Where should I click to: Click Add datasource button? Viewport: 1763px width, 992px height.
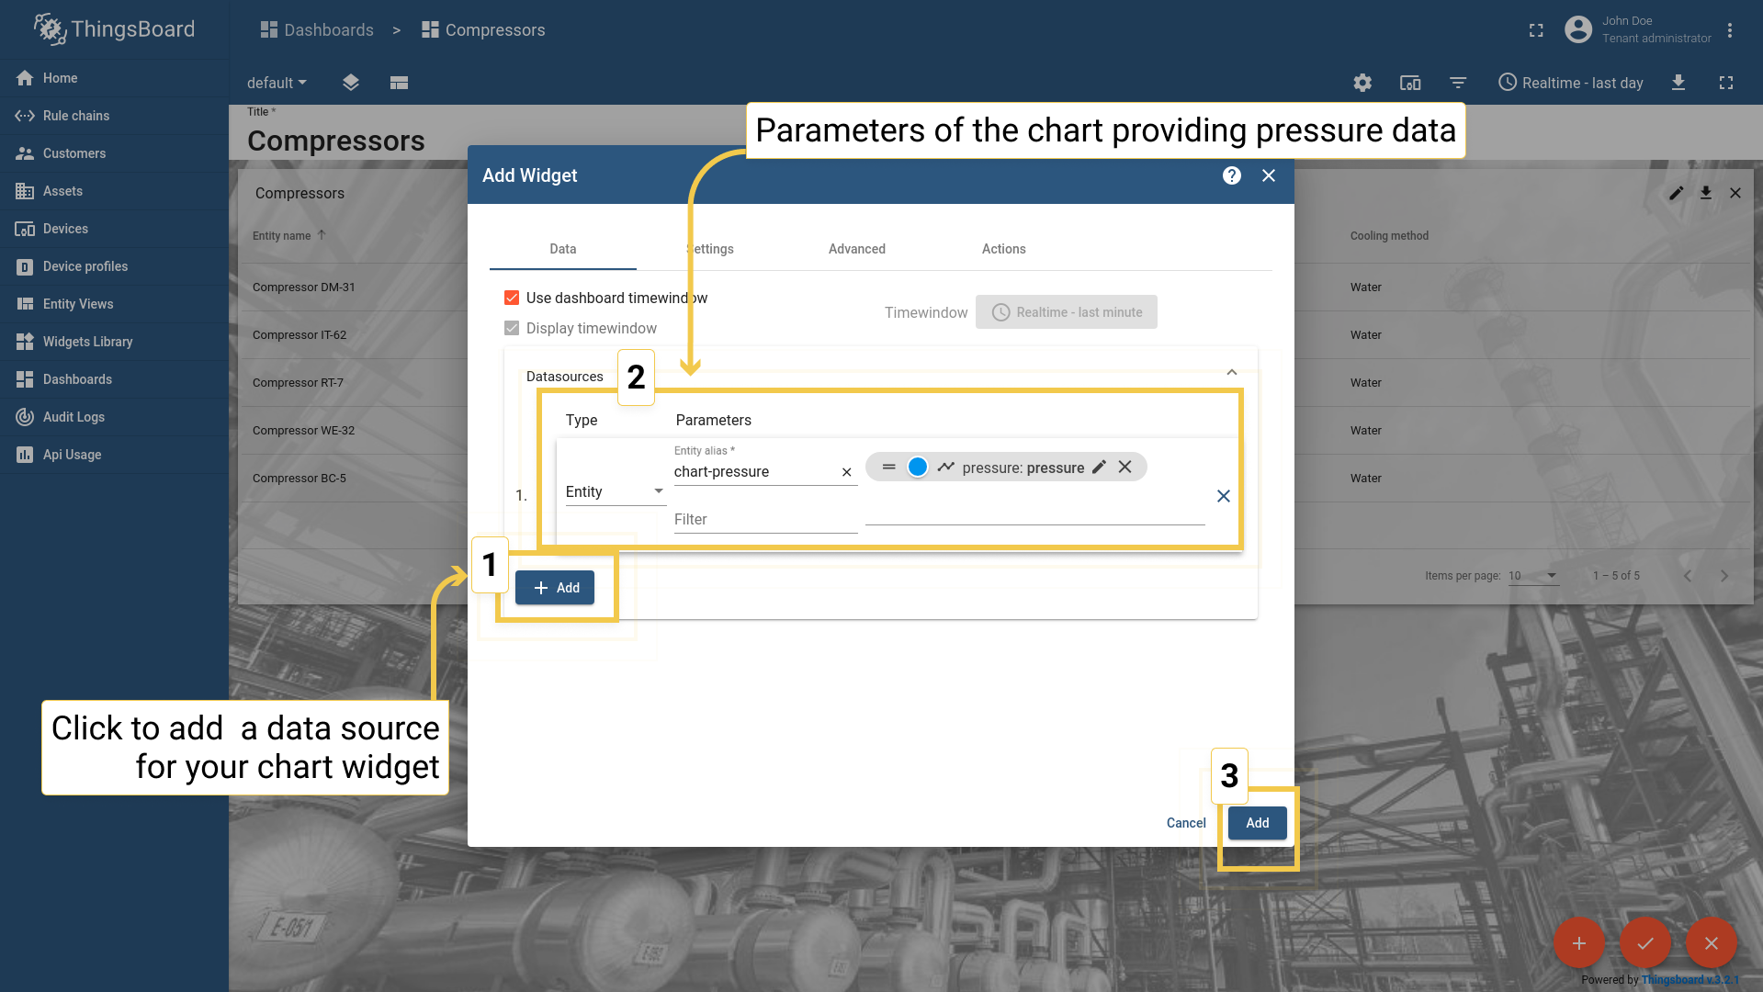(x=555, y=588)
